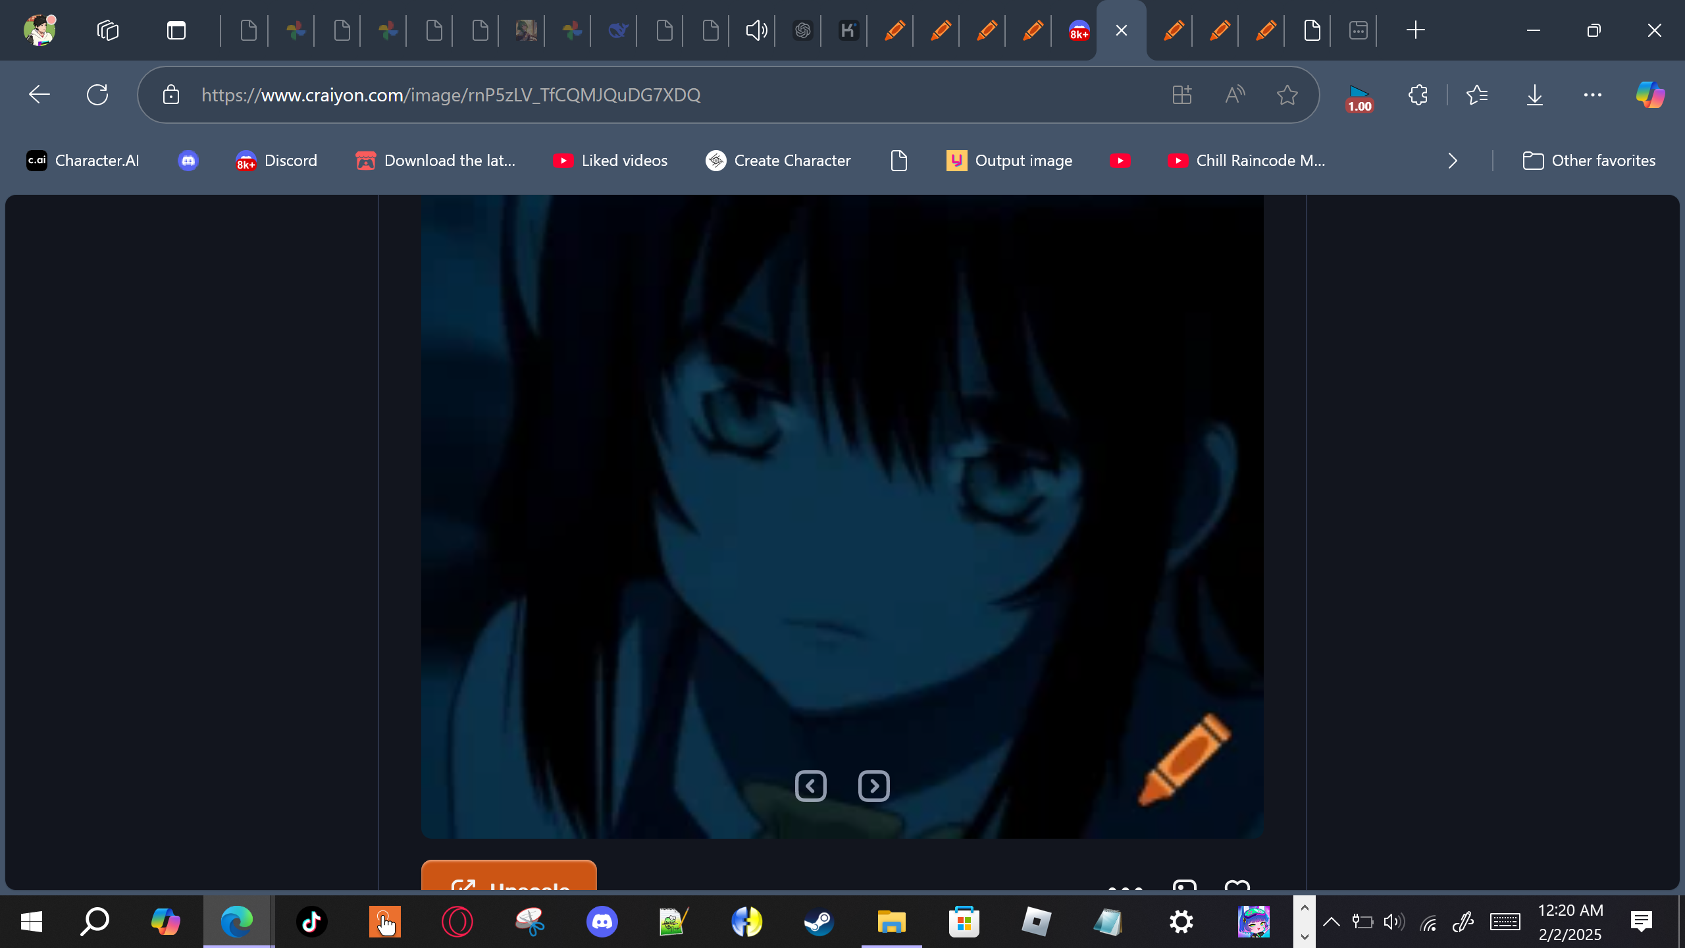The image size is (1685, 948).
Task: Open the Character.AI bookmark
Action: 83,161
